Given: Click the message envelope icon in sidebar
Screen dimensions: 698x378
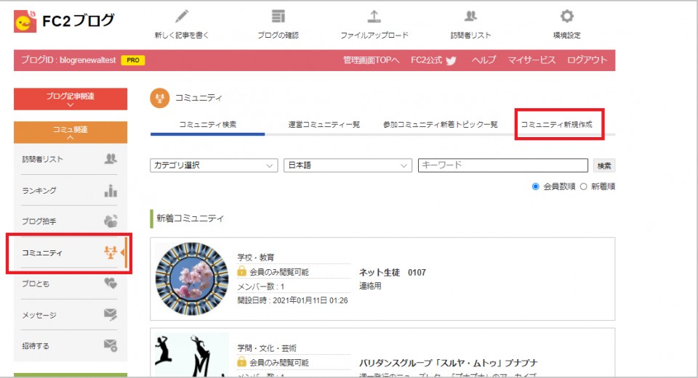Looking at the screenshot, I should 111,314.
